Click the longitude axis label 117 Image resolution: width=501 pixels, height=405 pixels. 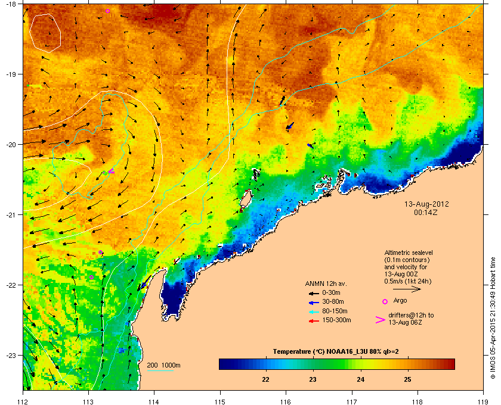click(351, 401)
